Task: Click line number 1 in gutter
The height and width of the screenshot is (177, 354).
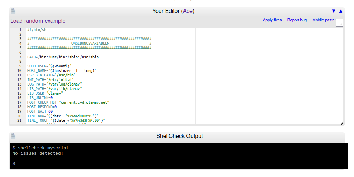Action: (x=20, y=30)
